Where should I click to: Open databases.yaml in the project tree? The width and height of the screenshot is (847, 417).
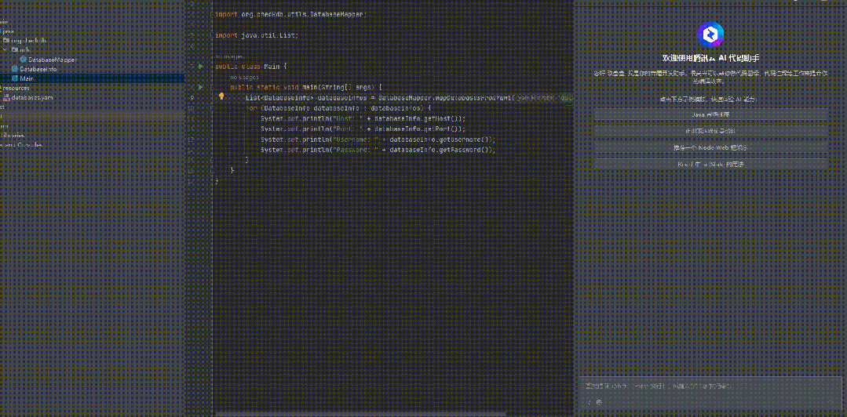pyautogui.click(x=32, y=98)
